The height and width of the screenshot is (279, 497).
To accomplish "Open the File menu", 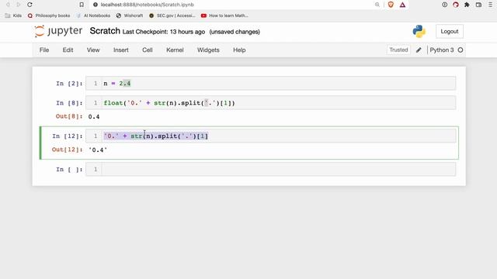I will (44, 50).
